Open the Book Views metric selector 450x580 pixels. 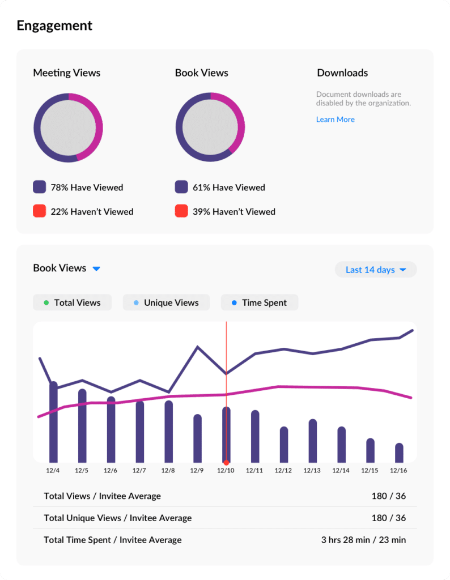(67, 268)
